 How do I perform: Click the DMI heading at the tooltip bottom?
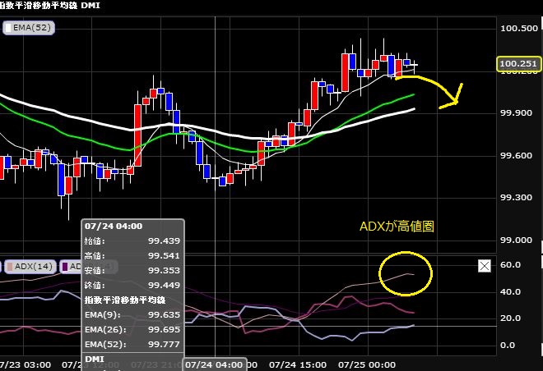click(94, 360)
